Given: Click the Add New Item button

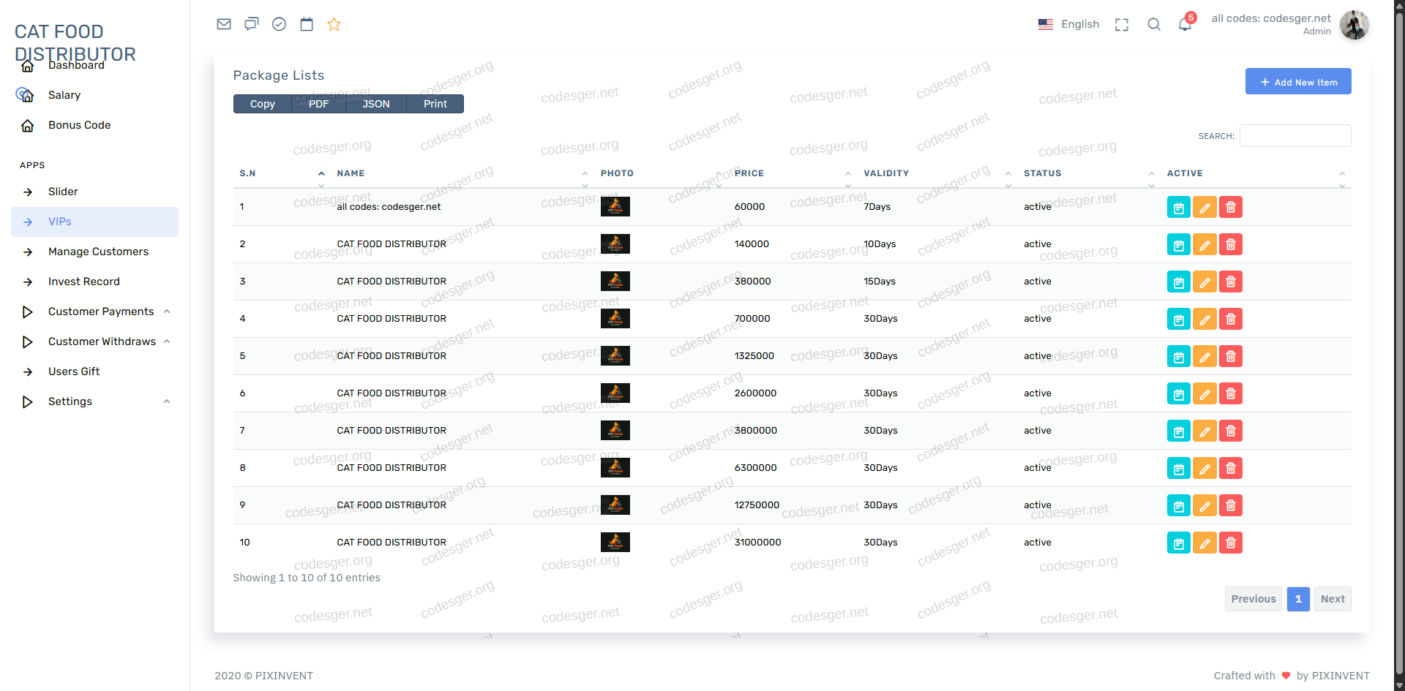Looking at the screenshot, I should (x=1298, y=82).
